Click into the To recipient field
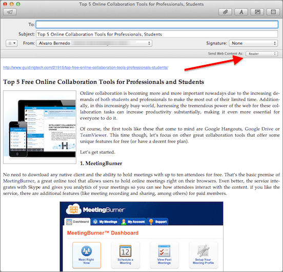The width and height of the screenshot is (283, 272). click(x=157, y=25)
